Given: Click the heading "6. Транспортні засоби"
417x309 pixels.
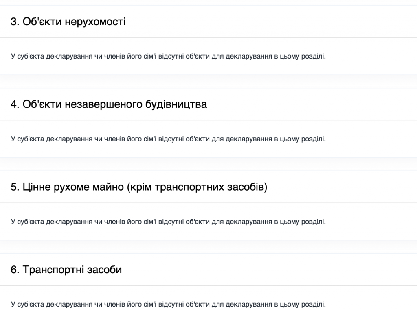Looking at the screenshot, I should (66, 270).
